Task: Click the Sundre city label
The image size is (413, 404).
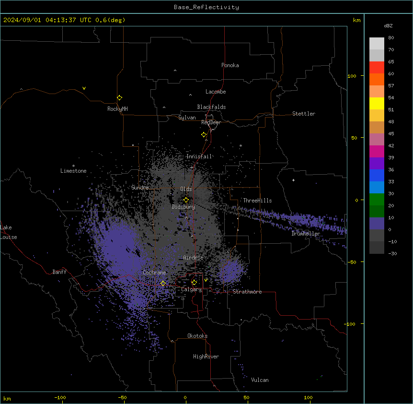Action: 140,188
